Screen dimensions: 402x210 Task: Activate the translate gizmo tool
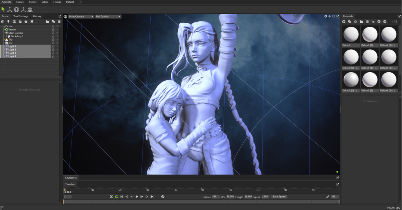click(x=10, y=9)
